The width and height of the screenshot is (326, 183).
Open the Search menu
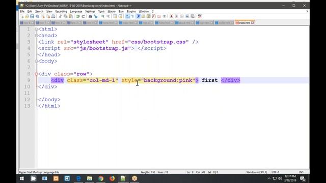pyautogui.click(x=39, y=11)
